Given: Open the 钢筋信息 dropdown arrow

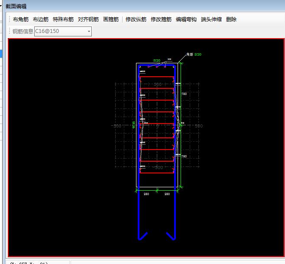Looking at the screenshot, I should 89,31.
